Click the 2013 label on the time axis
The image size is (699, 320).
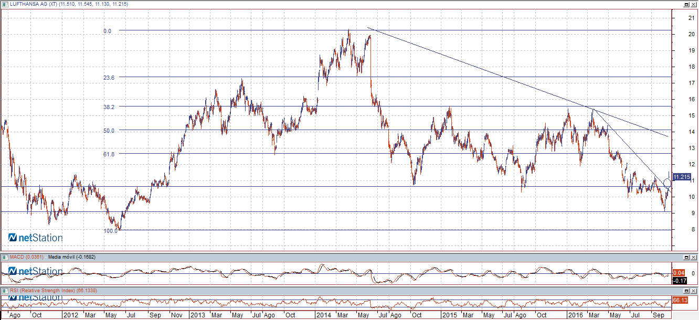(197, 315)
